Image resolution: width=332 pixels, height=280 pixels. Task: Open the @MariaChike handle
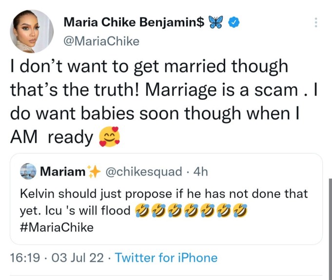pyautogui.click(x=101, y=41)
